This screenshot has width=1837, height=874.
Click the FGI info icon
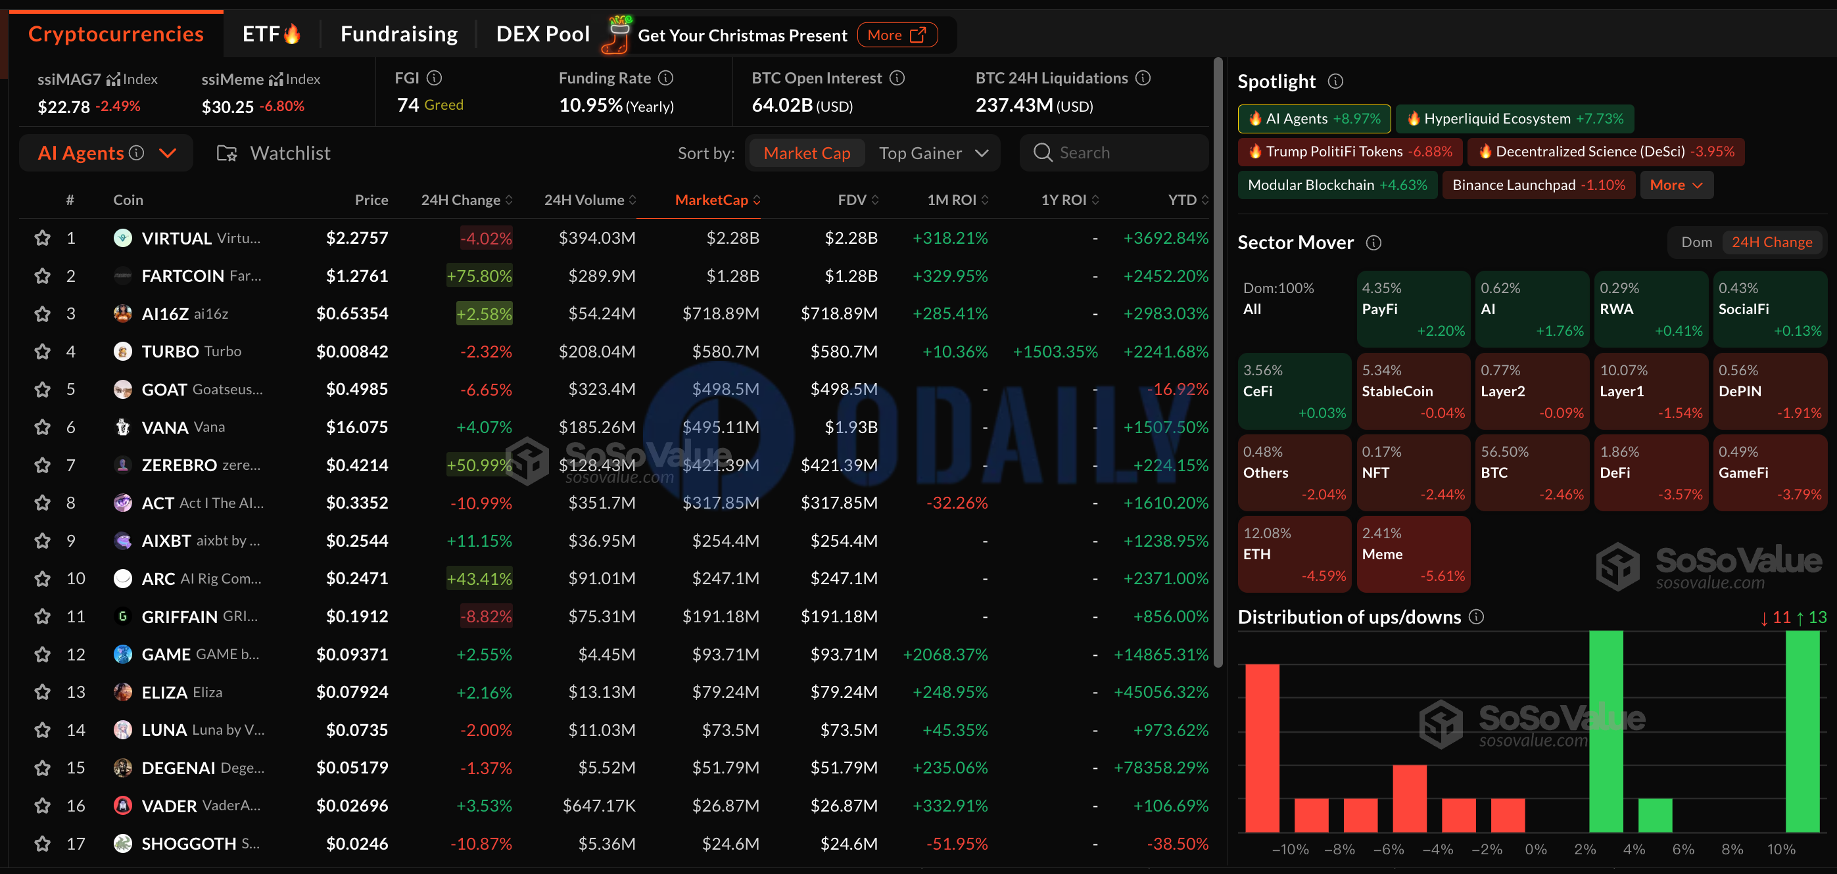(x=435, y=78)
